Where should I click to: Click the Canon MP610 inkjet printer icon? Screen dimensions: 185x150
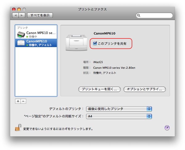coord(21,34)
